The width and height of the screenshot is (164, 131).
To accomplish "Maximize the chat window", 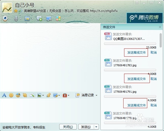I will [151, 3].
